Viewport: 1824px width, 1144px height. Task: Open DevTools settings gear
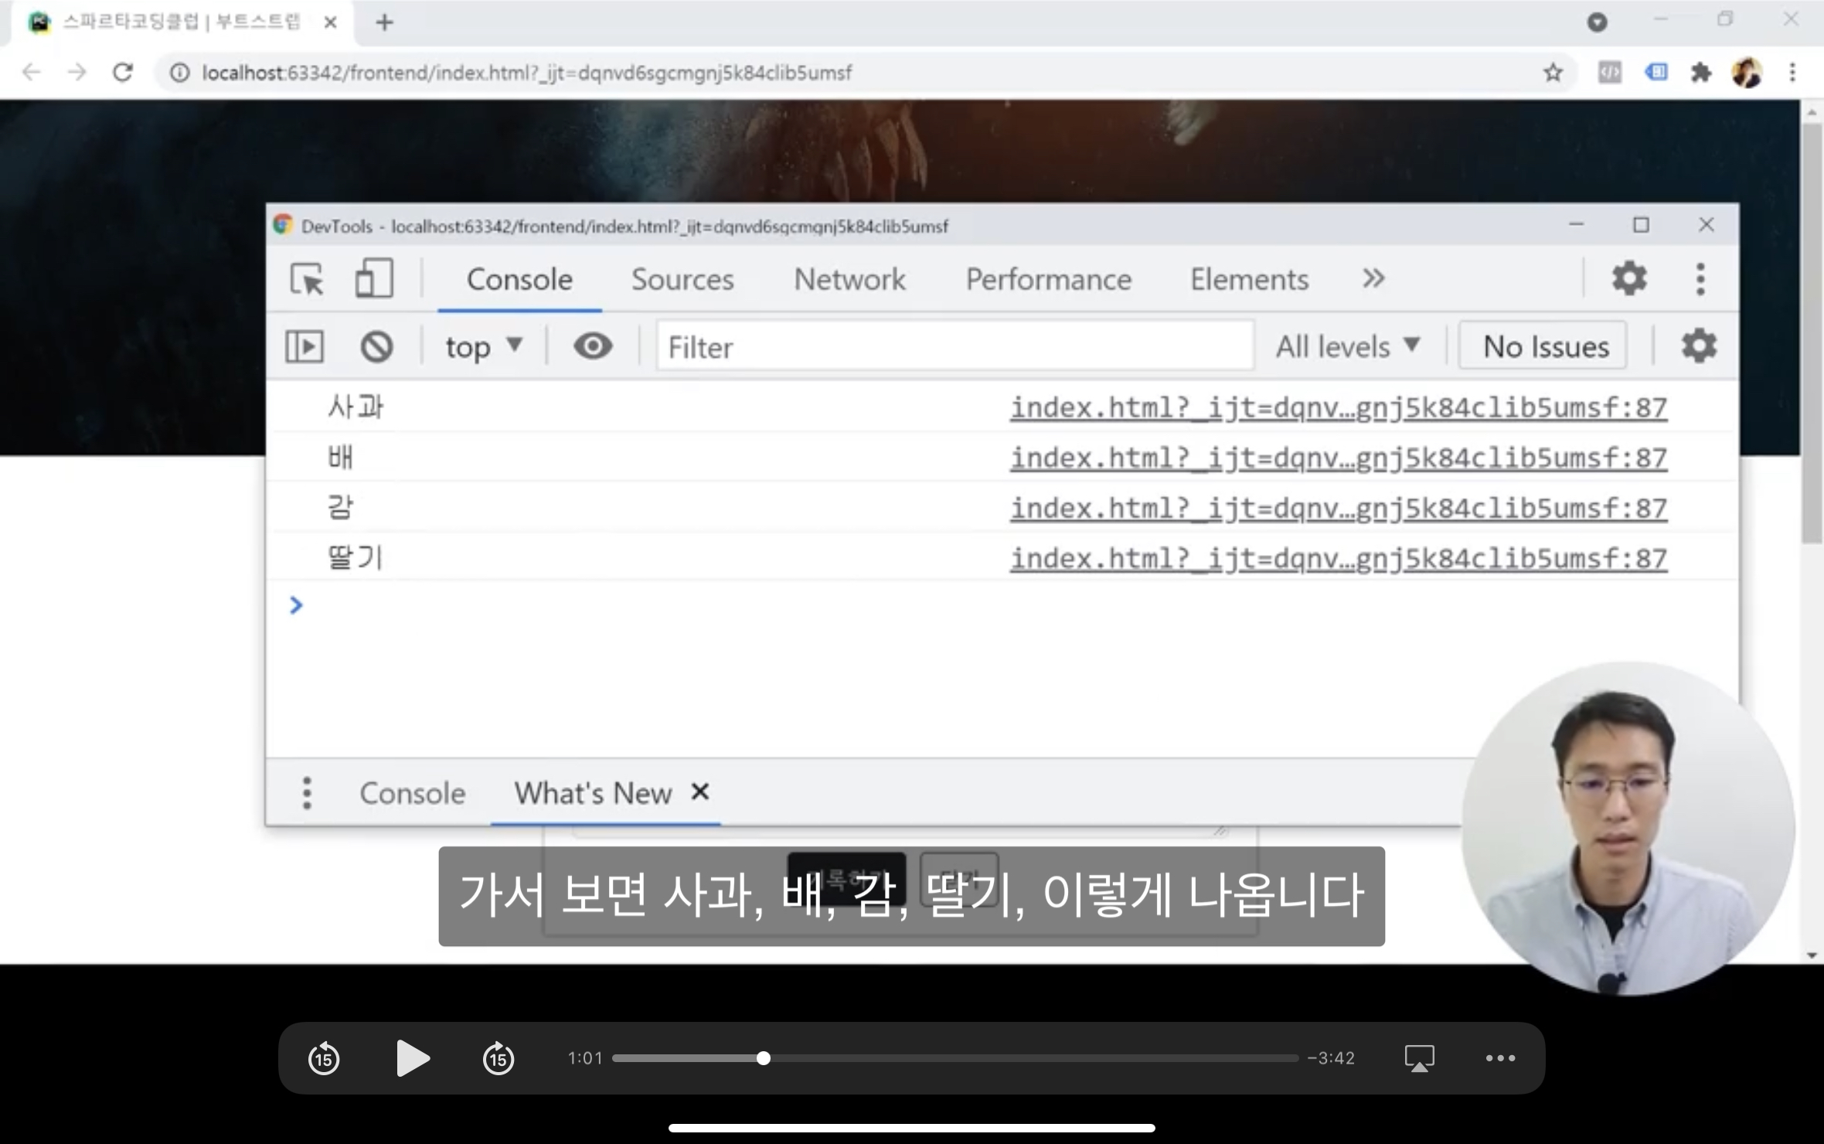pos(1629,278)
